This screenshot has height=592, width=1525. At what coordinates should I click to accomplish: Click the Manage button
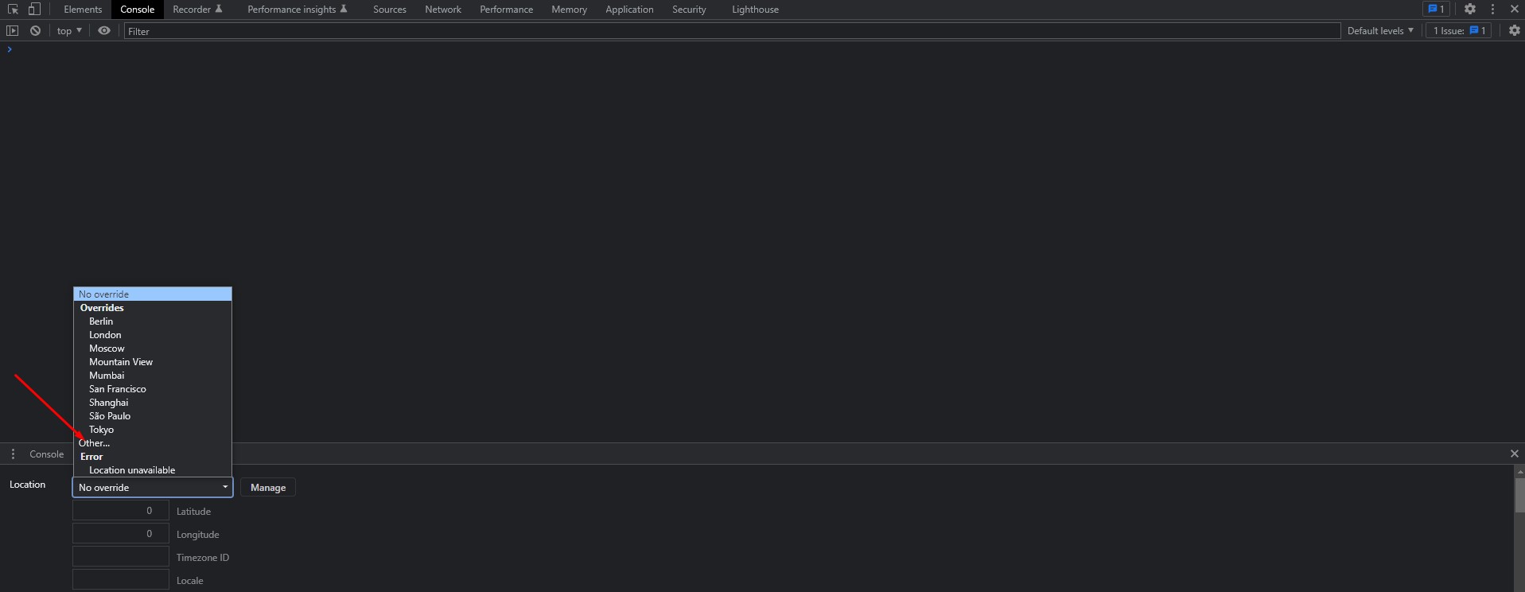coord(268,488)
